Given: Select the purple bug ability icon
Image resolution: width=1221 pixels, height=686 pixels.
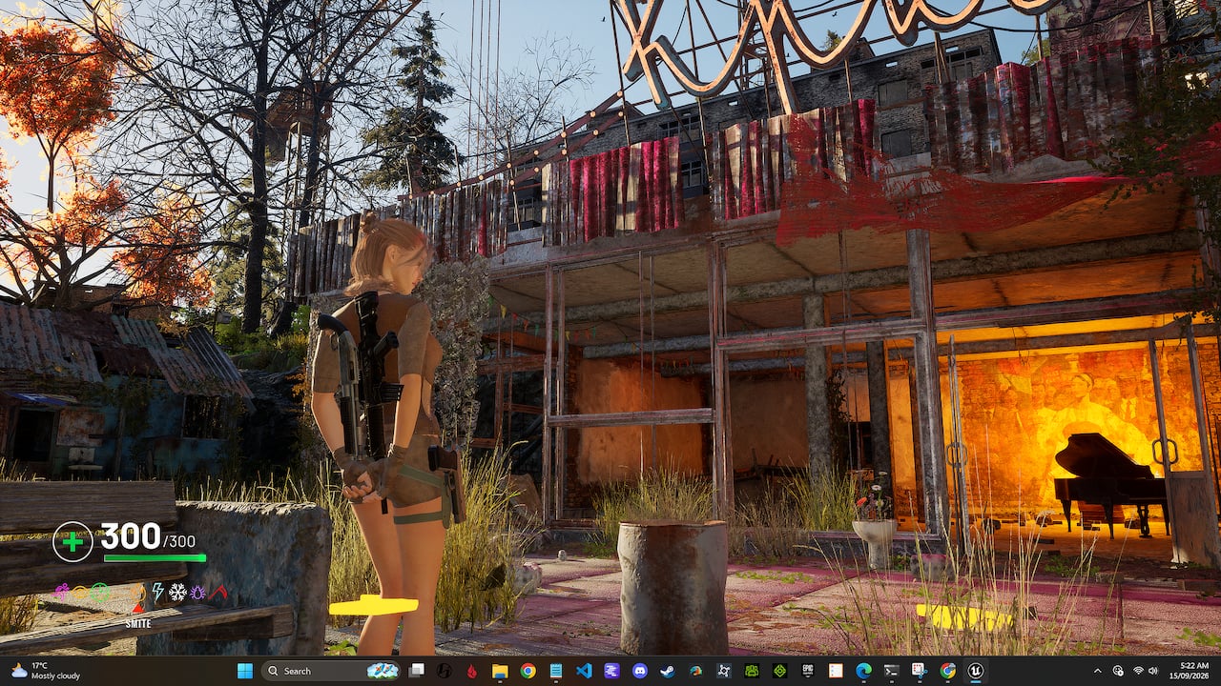Looking at the screenshot, I should click(197, 592).
